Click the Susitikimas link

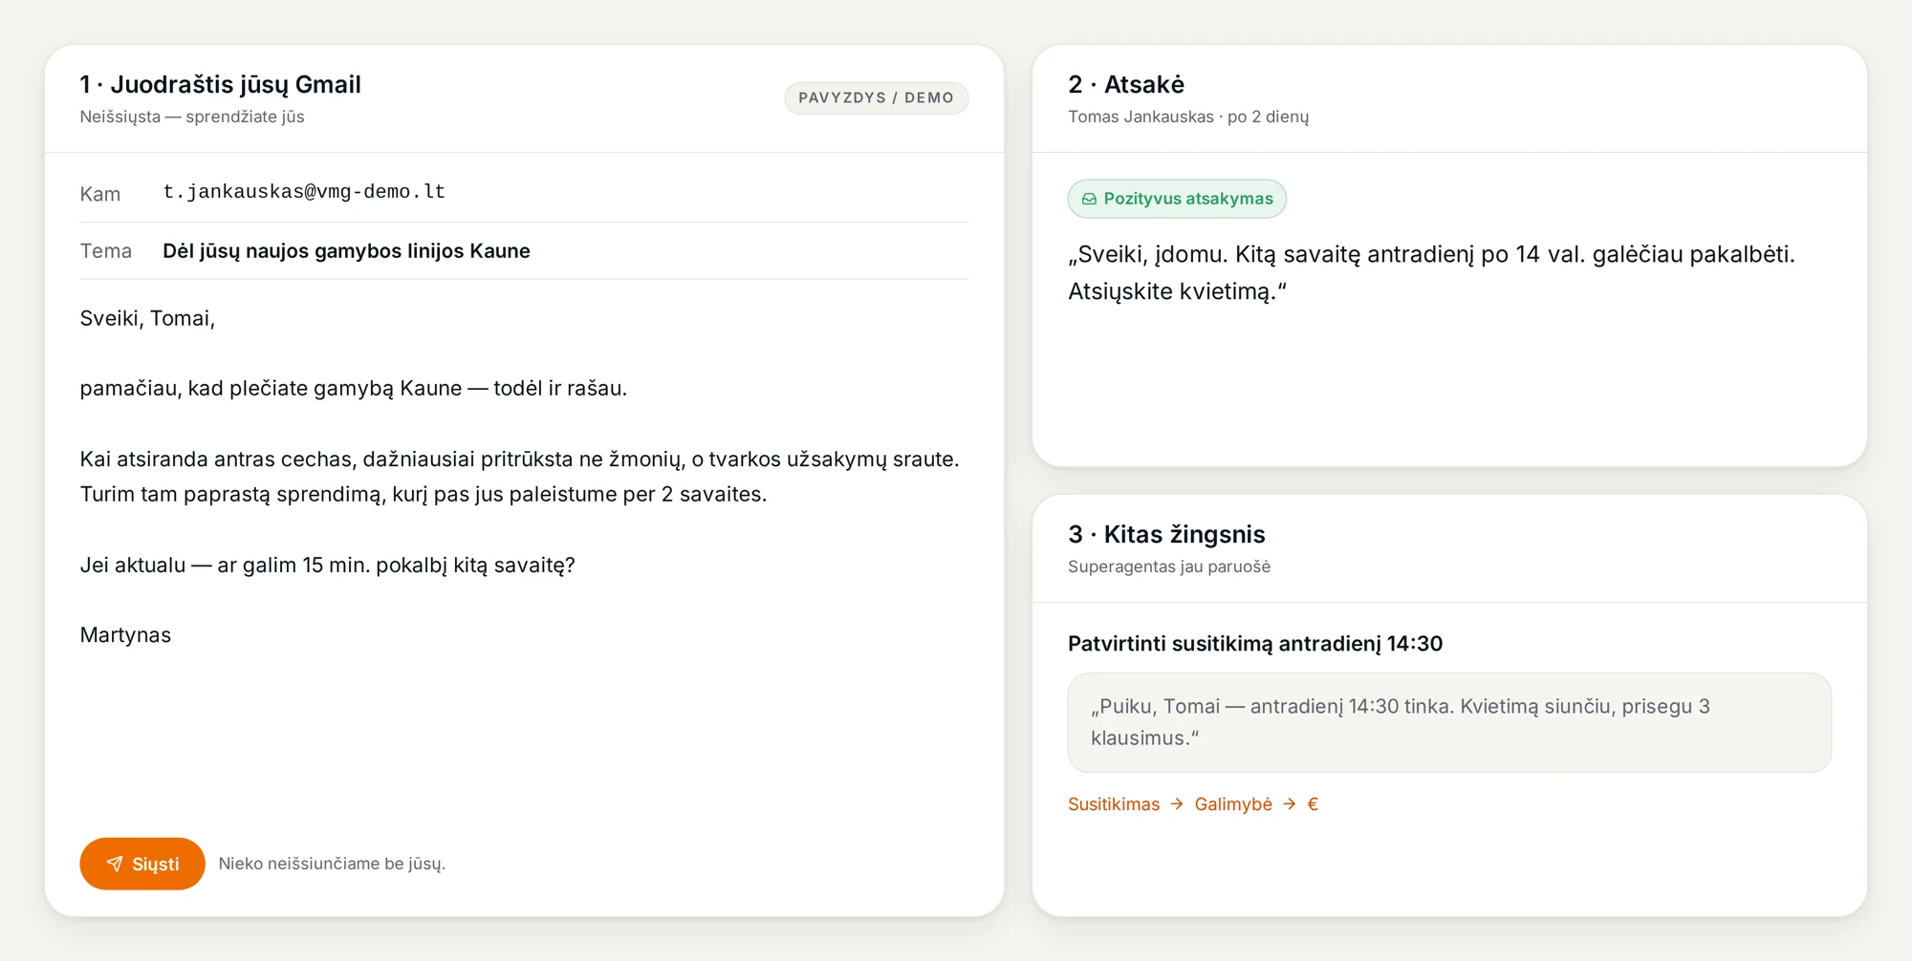[x=1114, y=804]
